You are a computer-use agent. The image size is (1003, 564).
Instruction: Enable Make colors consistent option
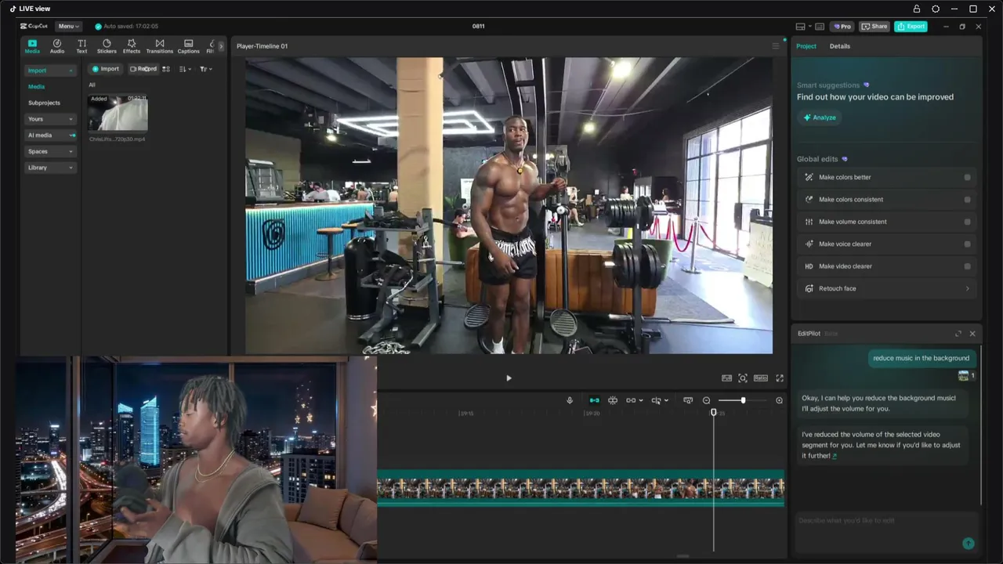(x=967, y=200)
